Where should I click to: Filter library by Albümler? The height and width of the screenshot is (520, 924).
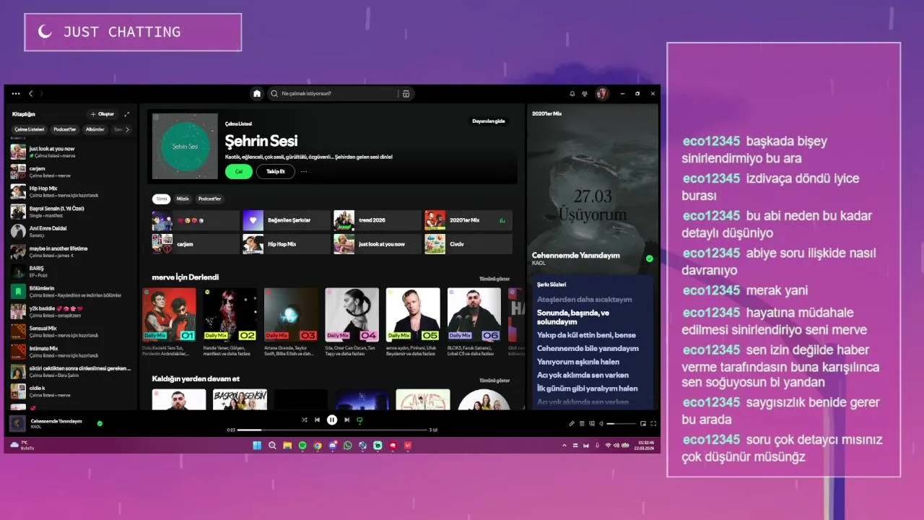point(95,129)
